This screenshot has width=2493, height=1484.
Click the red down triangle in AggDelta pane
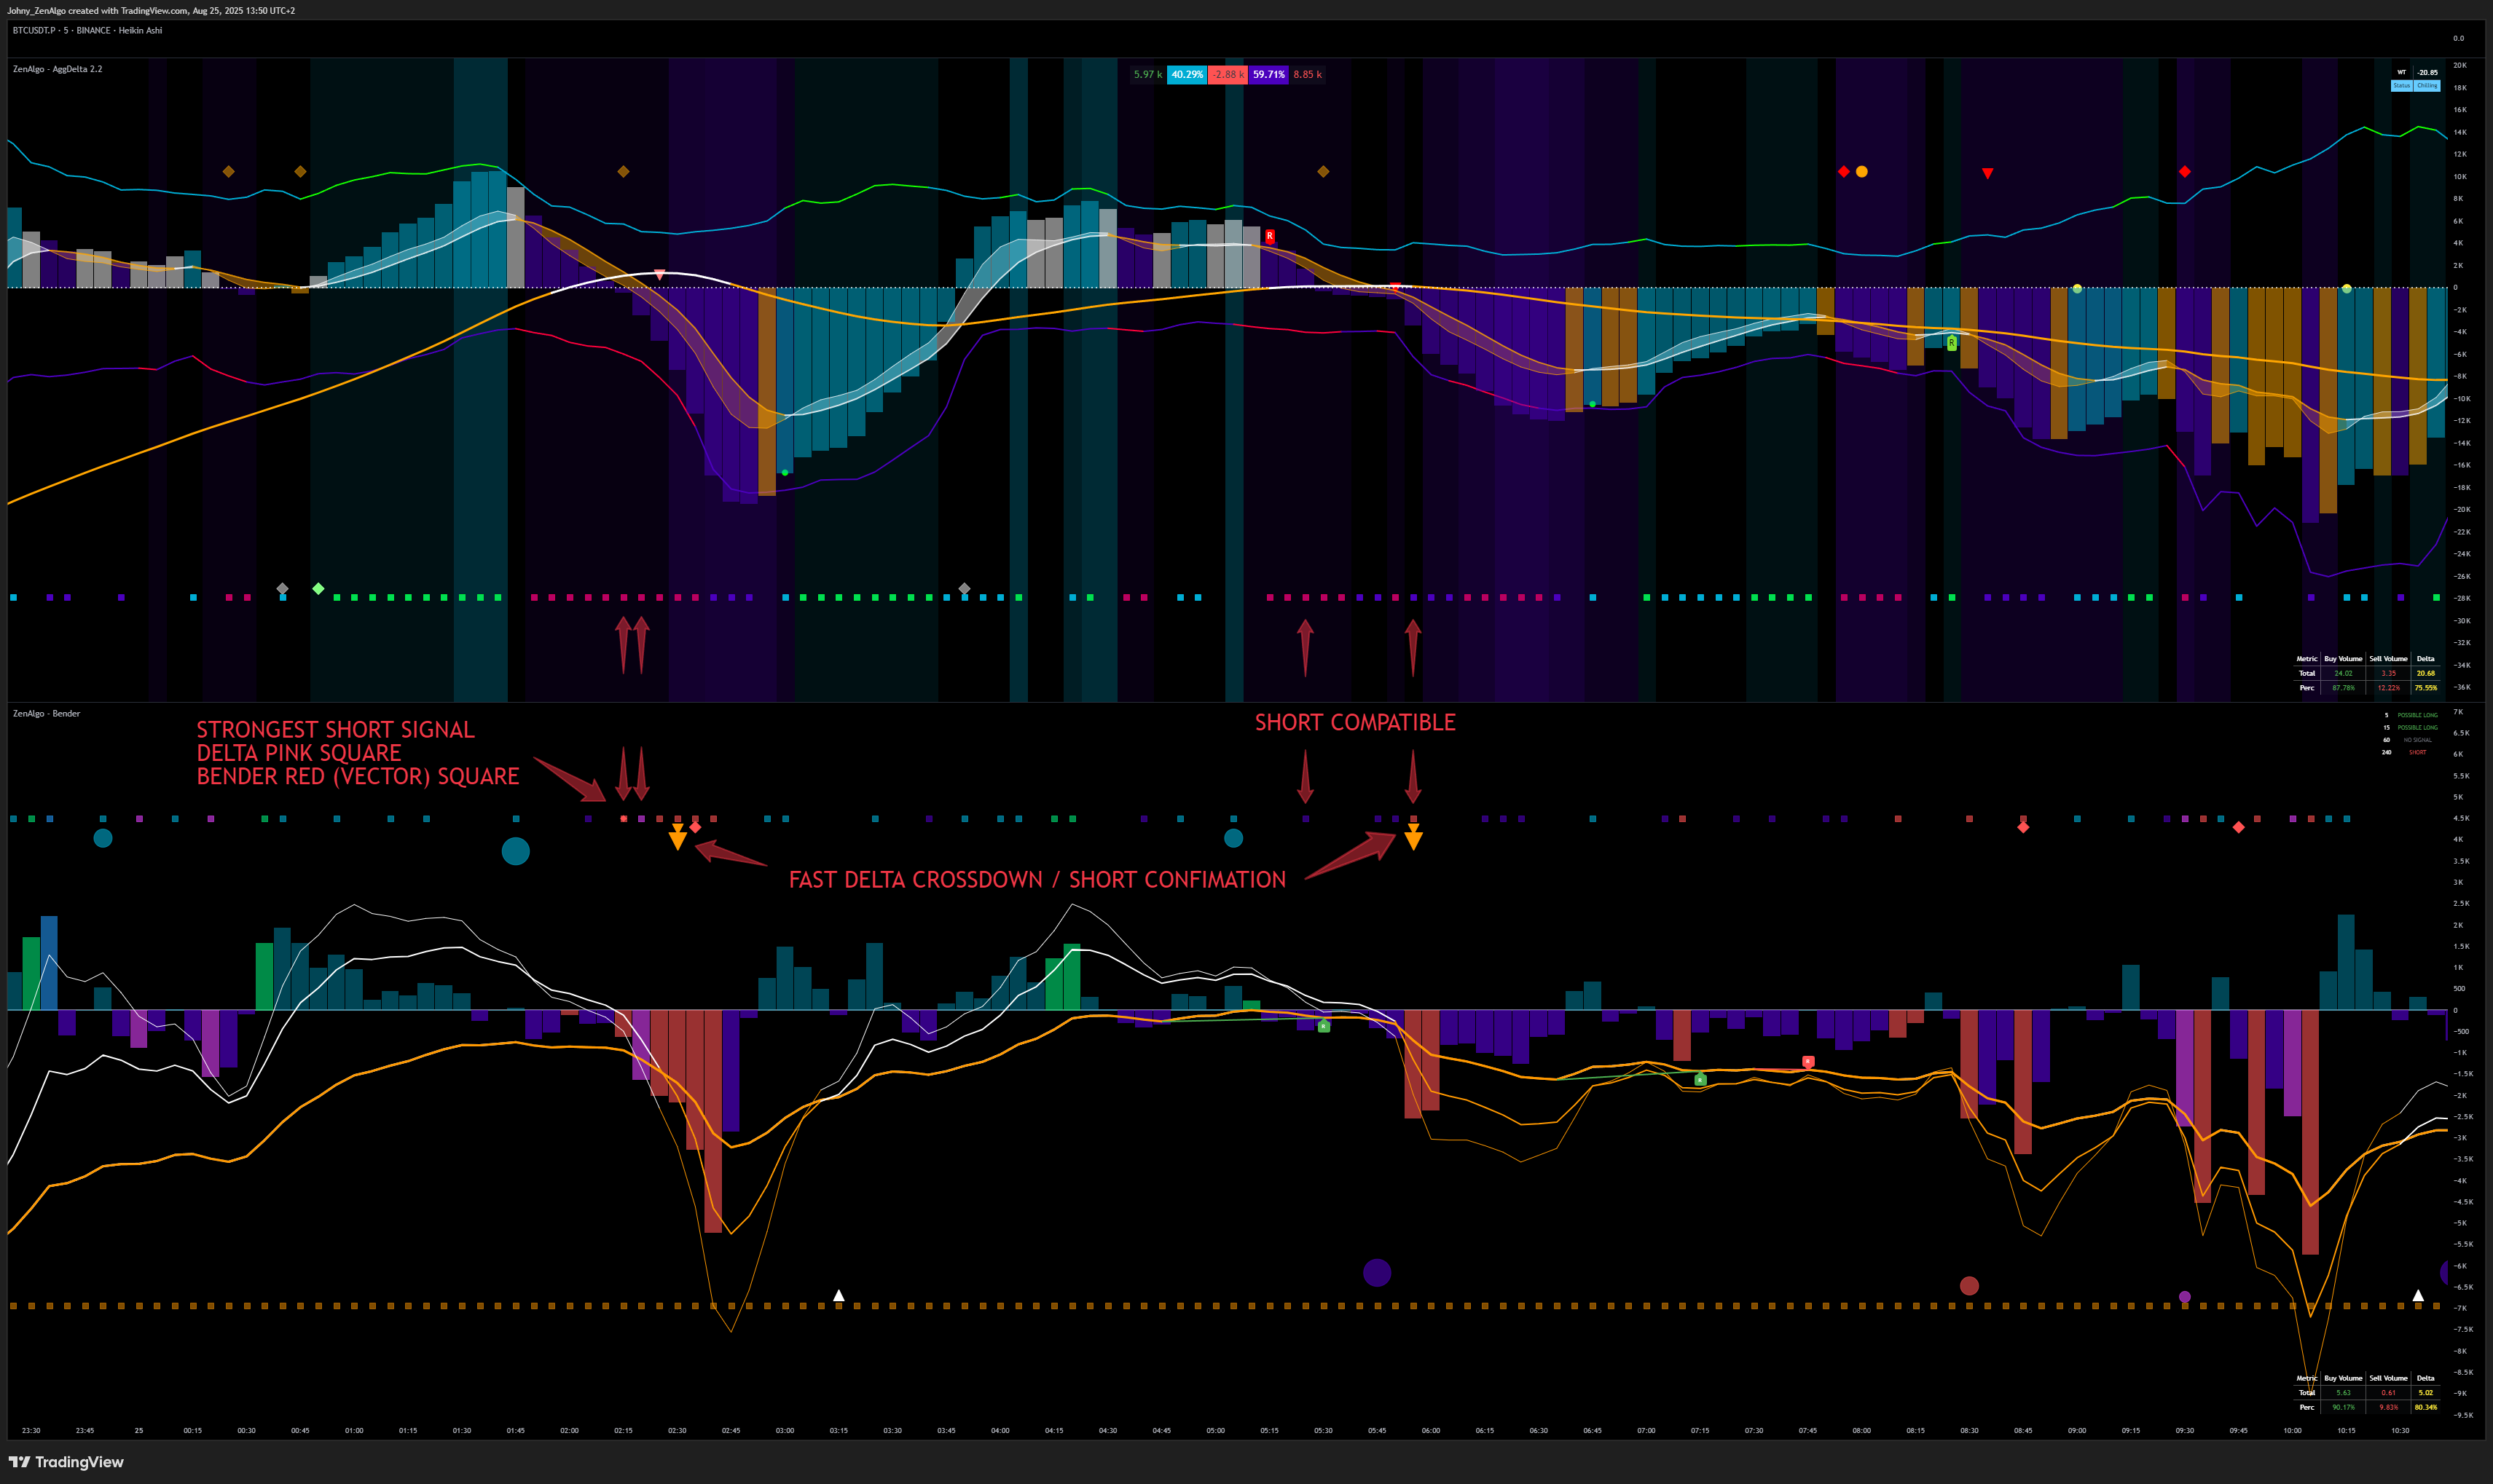pos(1987,173)
